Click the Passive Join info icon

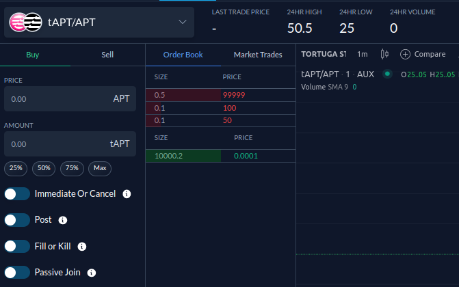tap(92, 273)
